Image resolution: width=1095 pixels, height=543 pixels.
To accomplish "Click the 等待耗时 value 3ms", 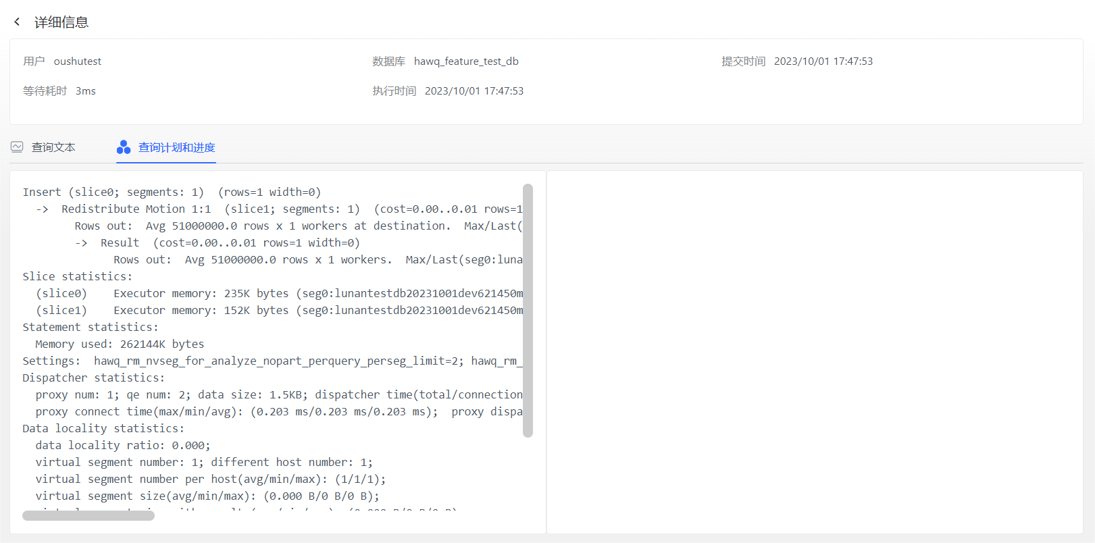I will point(86,91).
